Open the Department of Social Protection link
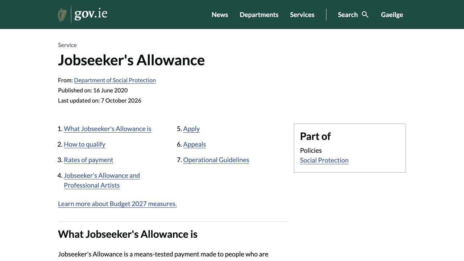The height and width of the screenshot is (261, 464). (x=115, y=80)
